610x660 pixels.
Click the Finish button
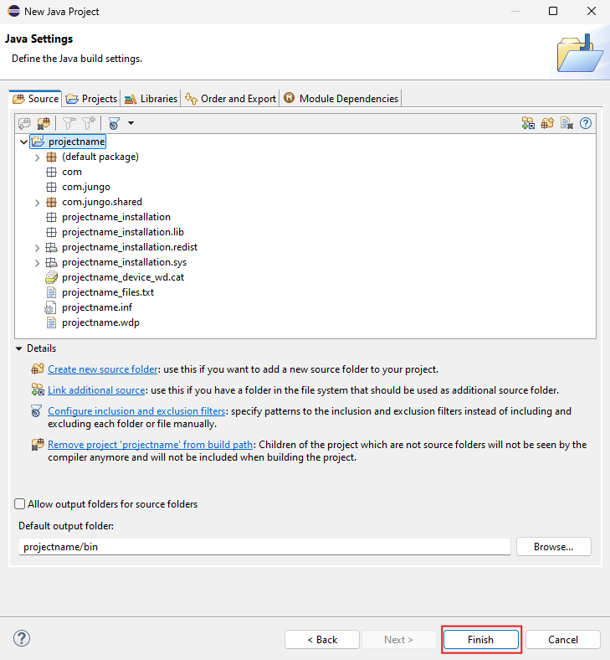click(481, 639)
